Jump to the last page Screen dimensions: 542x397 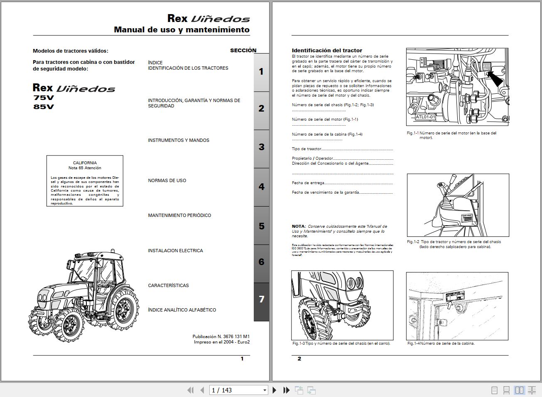pyautogui.click(x=286, y=390)
